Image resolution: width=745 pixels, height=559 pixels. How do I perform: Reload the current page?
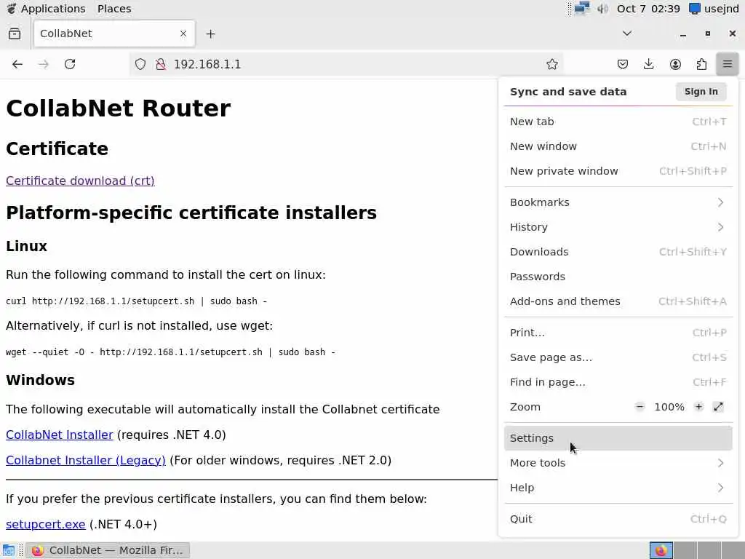click(70, 64)
